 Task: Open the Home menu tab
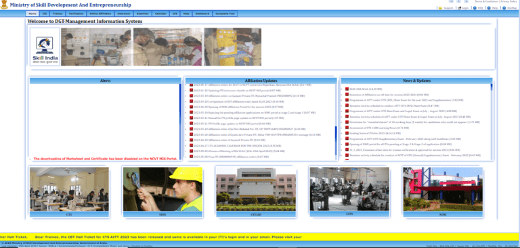click(32, 14)
